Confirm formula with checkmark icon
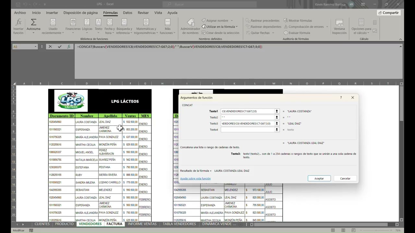Viewport: 415px width, 233px height. pos(59,47)
